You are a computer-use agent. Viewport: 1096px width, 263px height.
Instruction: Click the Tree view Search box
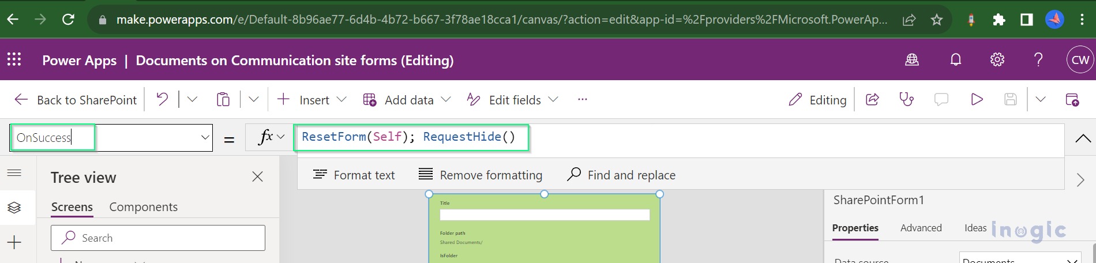158,238
